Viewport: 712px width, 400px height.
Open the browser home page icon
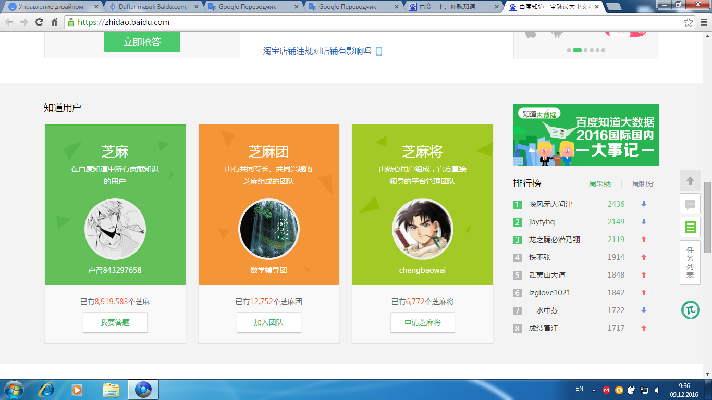54,22
